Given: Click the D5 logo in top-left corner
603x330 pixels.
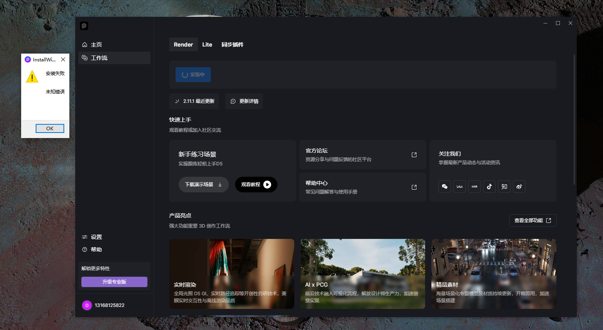Looking at the screenshot, I should [84, 26].
